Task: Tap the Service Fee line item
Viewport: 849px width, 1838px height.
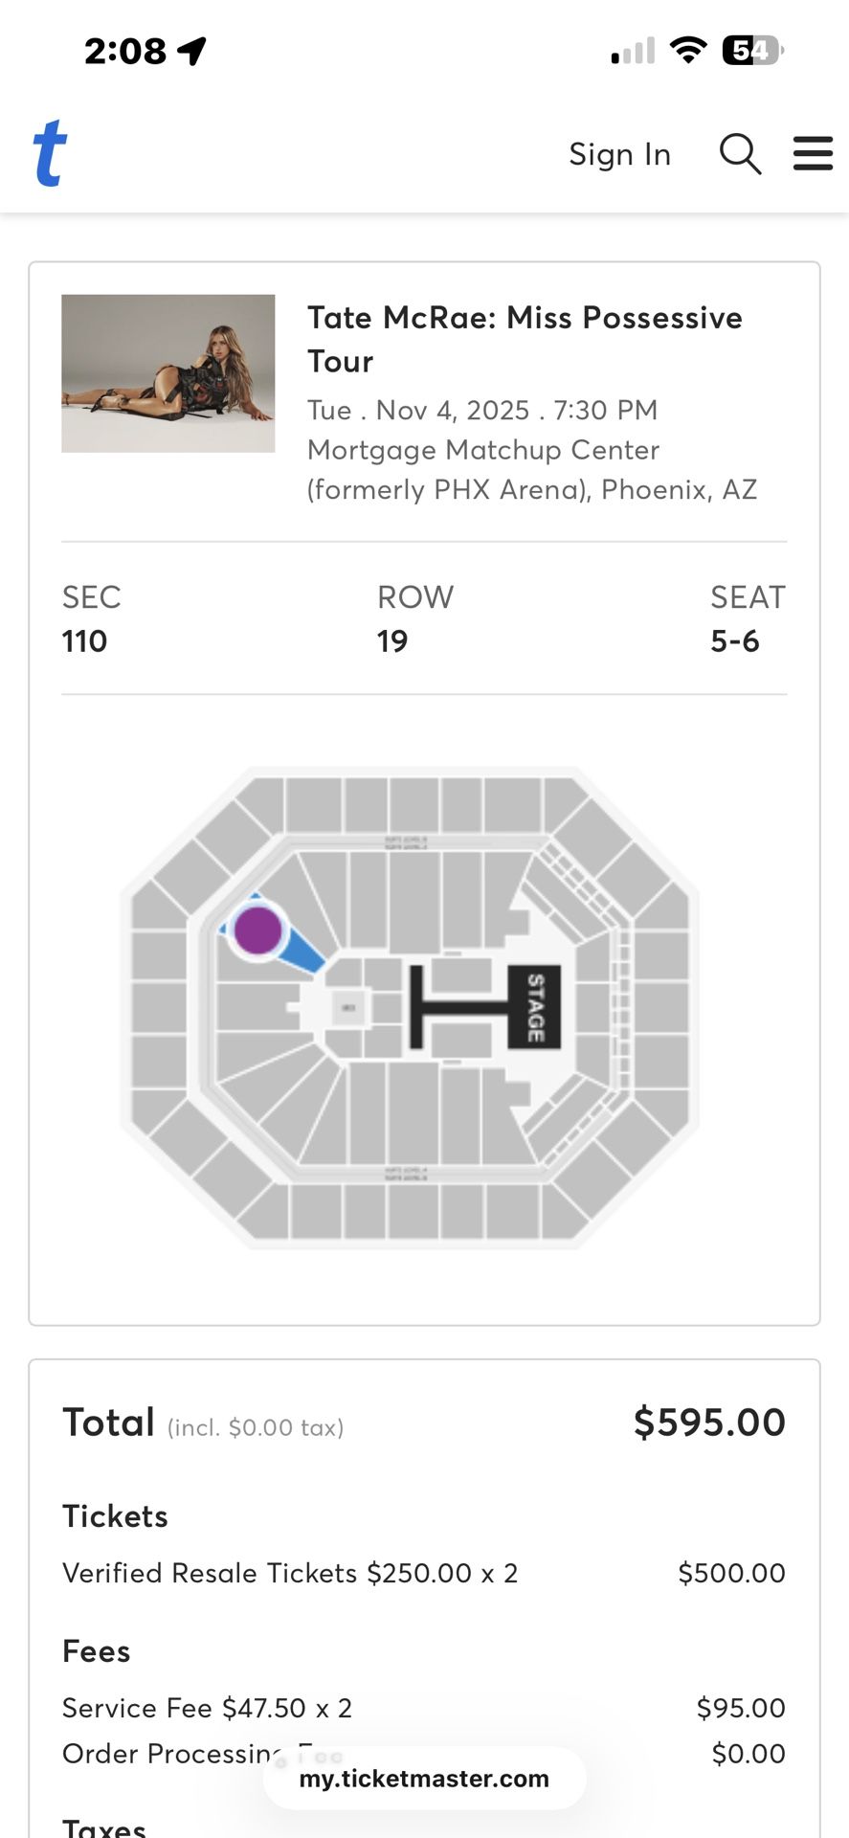Action: coord(208,1708)
